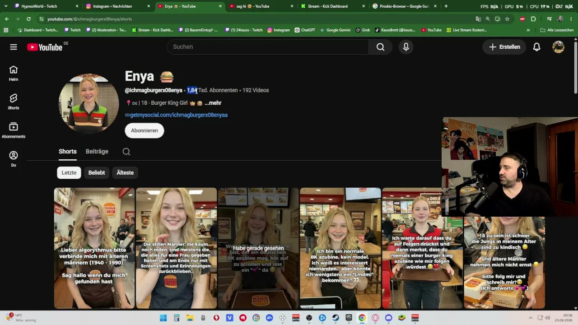Open the YouTube guide hamburger menu
This screenshot has height=325, width=578.
click(x=14, y=47)
